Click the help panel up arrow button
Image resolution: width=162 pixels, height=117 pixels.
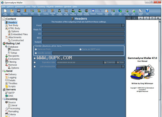coord(141,18)
